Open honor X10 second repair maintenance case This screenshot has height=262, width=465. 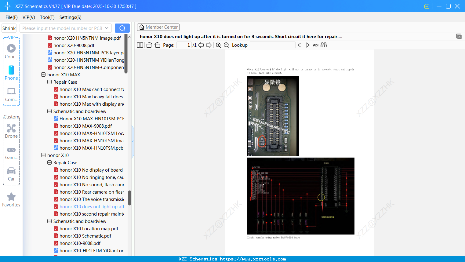tap(92, 214)
